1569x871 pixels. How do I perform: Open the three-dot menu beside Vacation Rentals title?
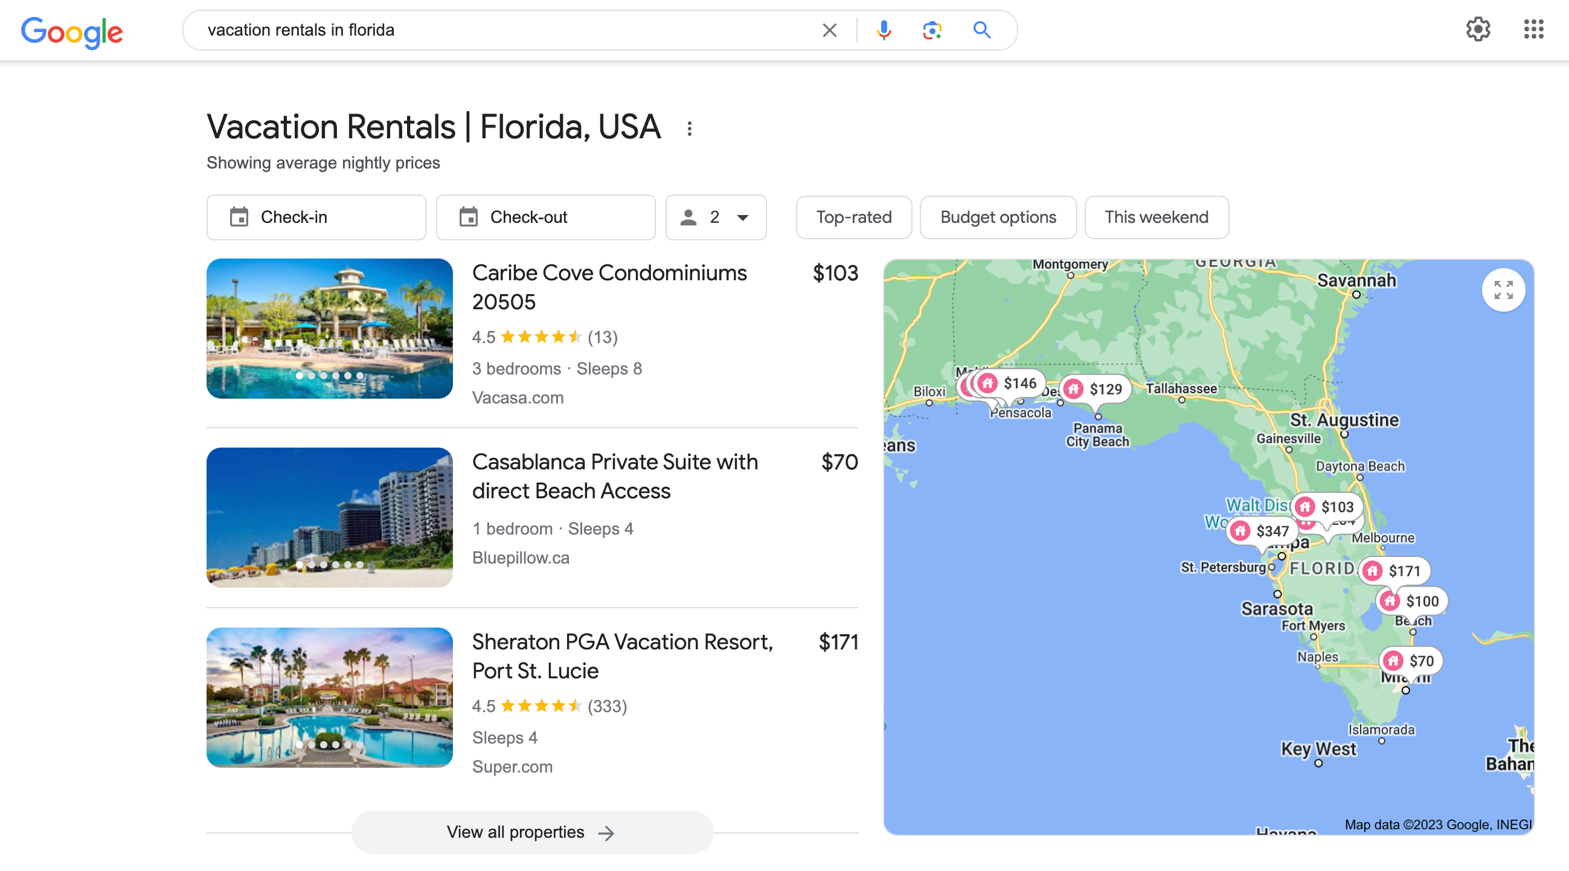tap(689, 127)
